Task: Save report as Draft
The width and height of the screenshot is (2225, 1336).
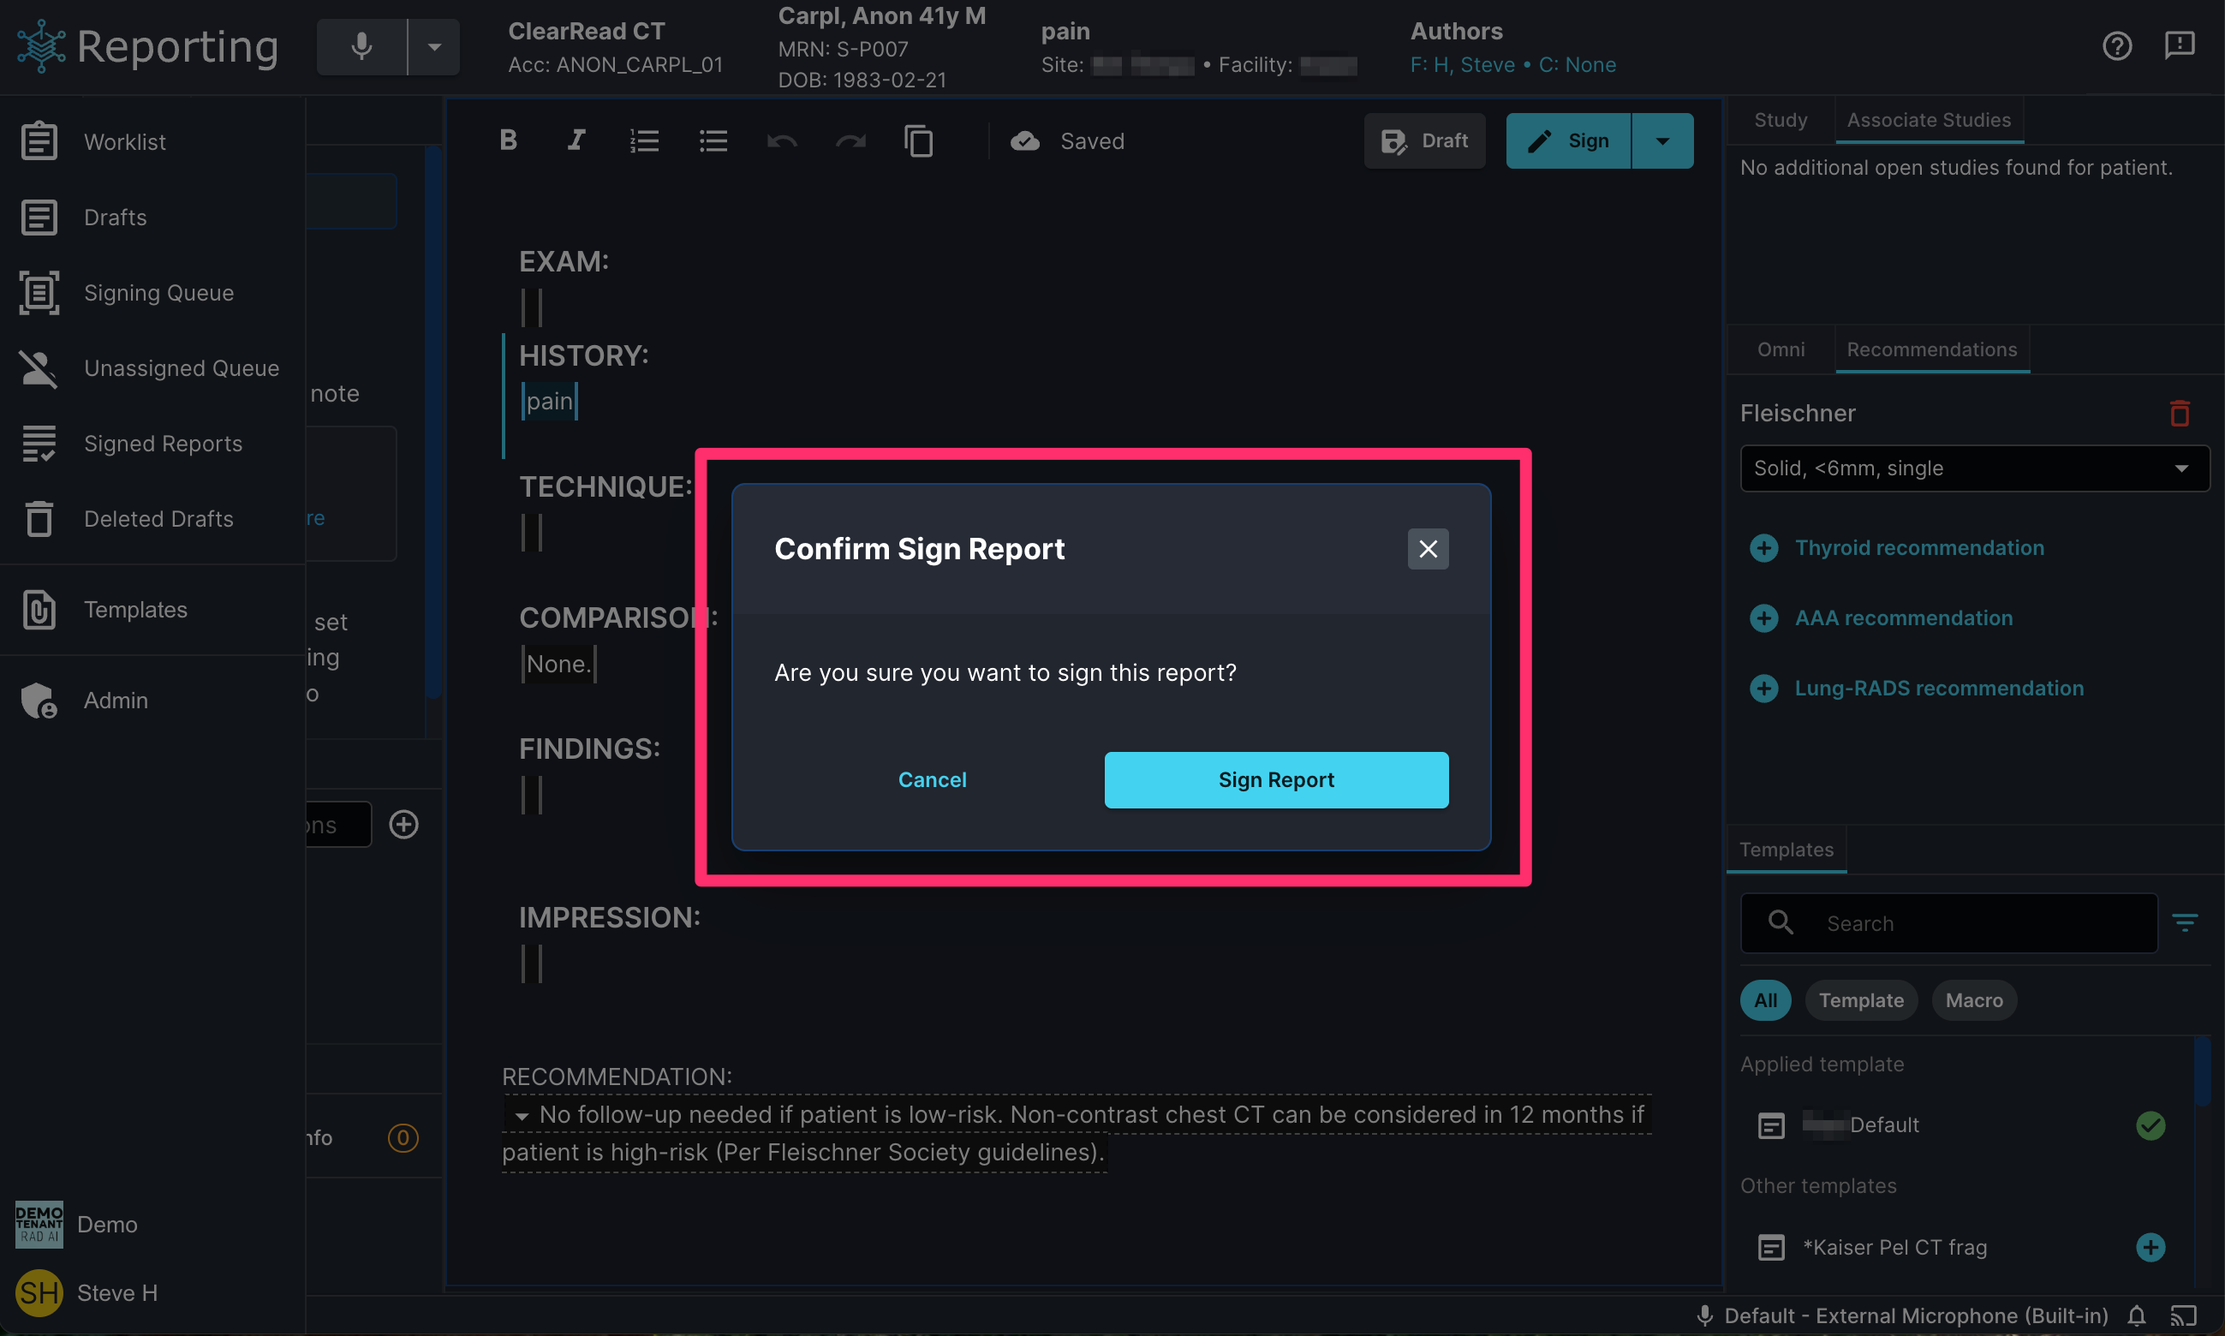Action: pos(1424,140)
